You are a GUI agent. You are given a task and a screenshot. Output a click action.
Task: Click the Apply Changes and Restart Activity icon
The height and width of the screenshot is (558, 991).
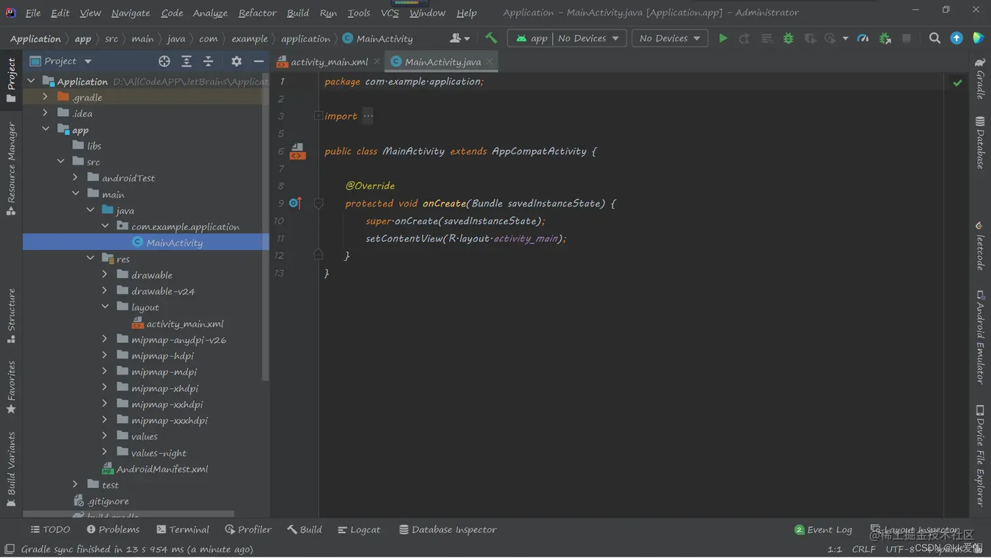point(744,39)
